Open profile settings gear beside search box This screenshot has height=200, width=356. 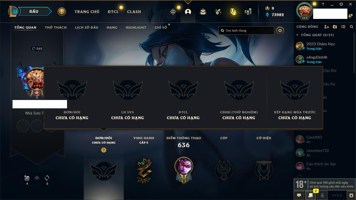coord(280,31)
